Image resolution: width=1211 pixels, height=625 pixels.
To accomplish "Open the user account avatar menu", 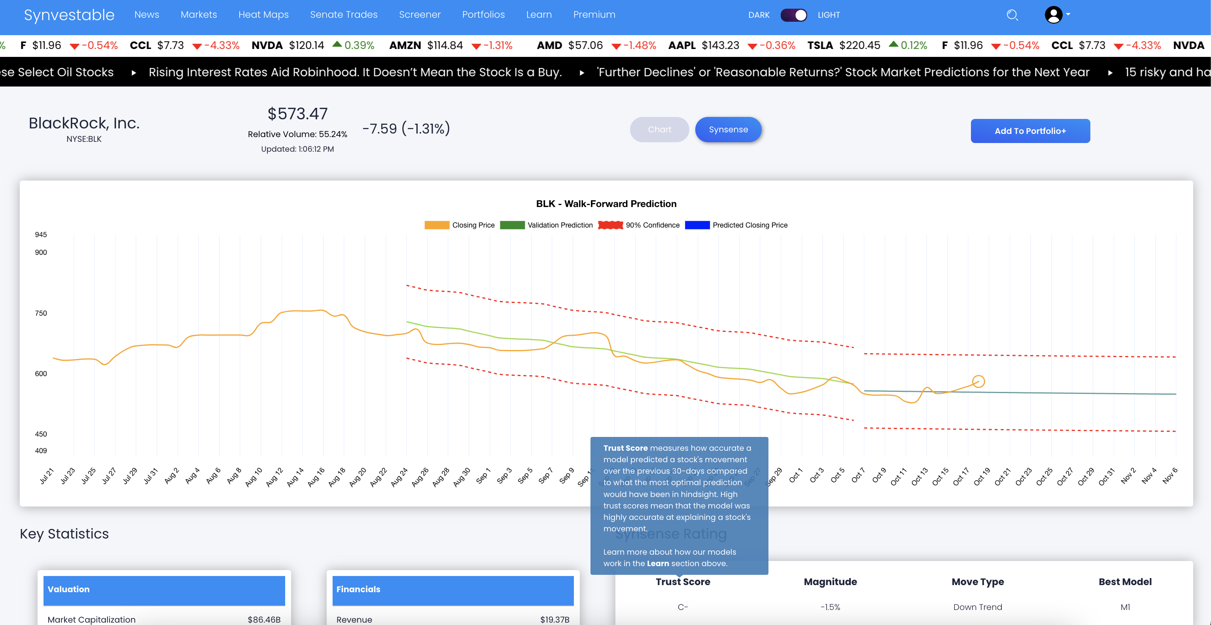I will (1053, 15).
